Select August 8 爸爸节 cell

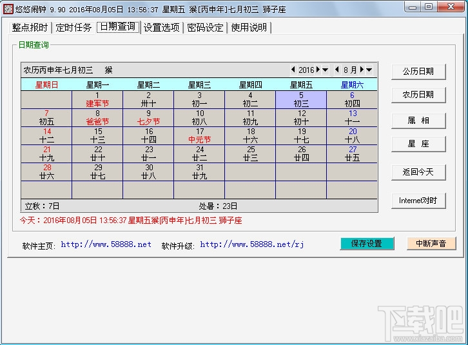[97, 118]
